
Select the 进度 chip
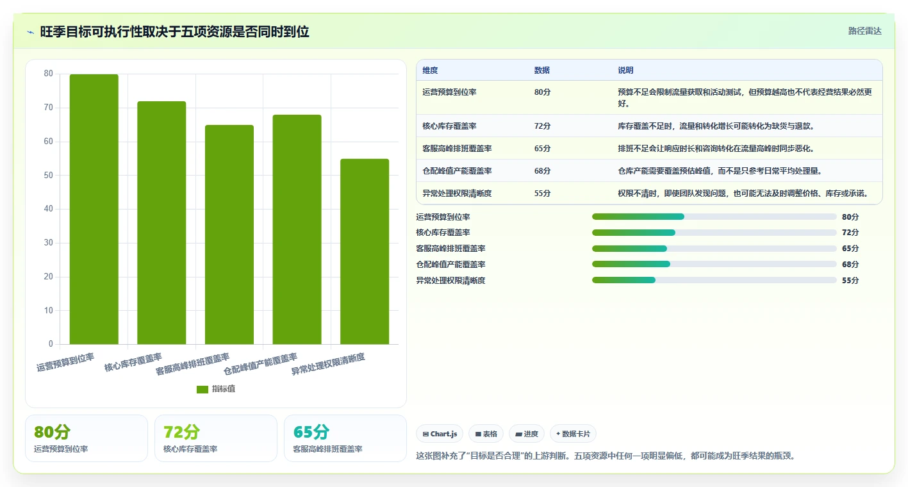point(527,434)
